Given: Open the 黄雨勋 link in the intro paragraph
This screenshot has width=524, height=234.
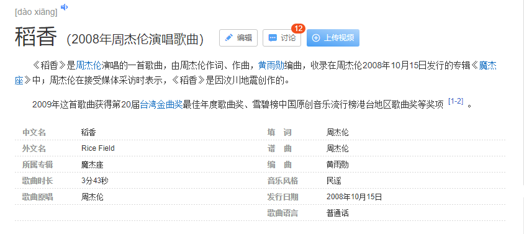Looking at the screenshot, I should click(271, 65).
